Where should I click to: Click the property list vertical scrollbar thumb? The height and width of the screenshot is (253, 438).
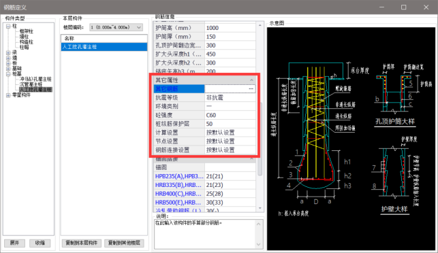point(260,139)
